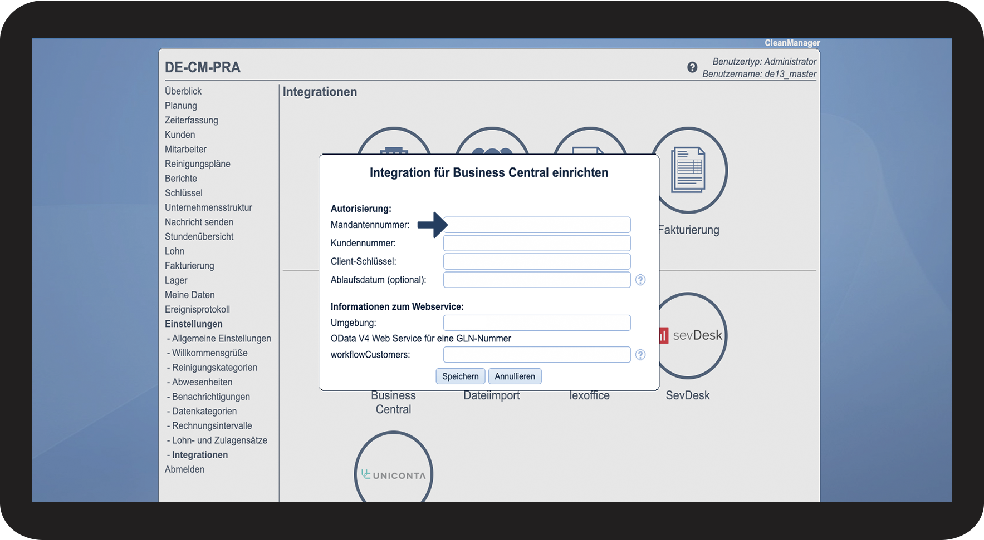The width and height of the screenshot is (984, 540).
Task: Open Allgemeine Einstellungen submenu item
Action: (x=221, y=338)
